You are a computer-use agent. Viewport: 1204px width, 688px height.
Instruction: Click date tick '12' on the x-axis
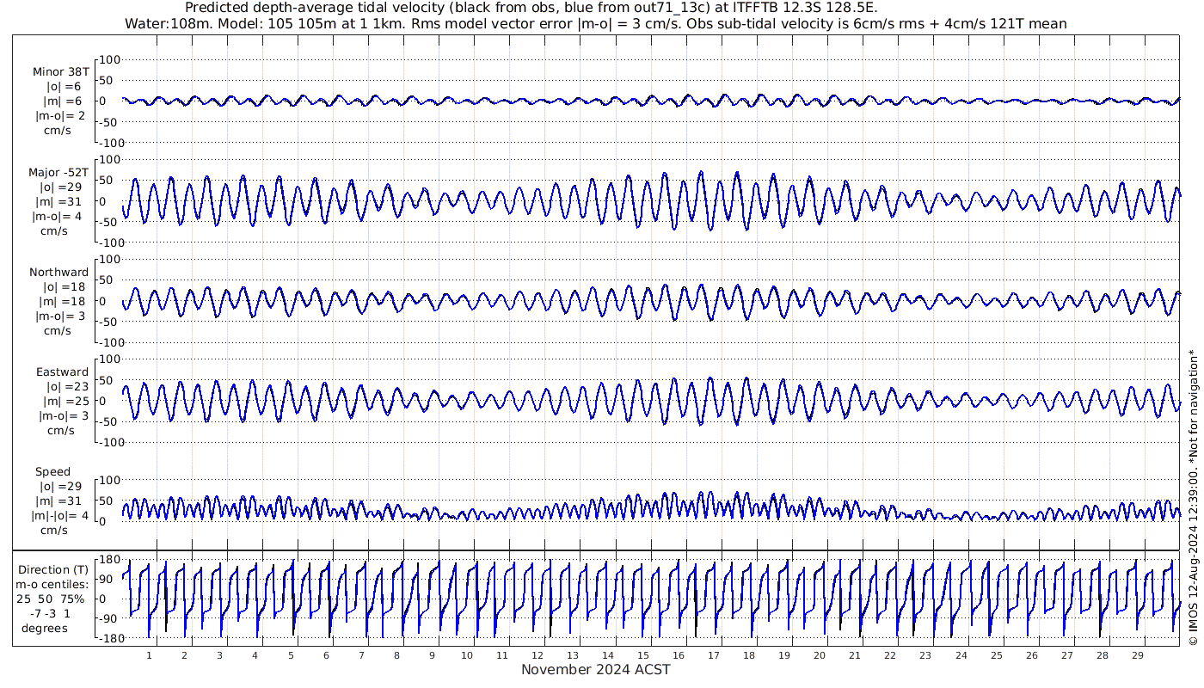(x=537, y=655)
